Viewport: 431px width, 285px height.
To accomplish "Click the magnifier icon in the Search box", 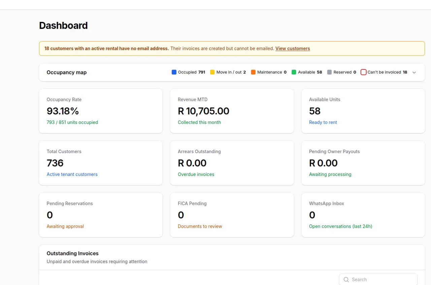I will pos(346,280).
